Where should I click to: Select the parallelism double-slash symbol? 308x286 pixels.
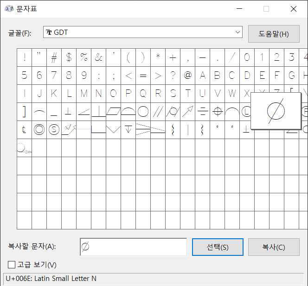click(158, 112)
